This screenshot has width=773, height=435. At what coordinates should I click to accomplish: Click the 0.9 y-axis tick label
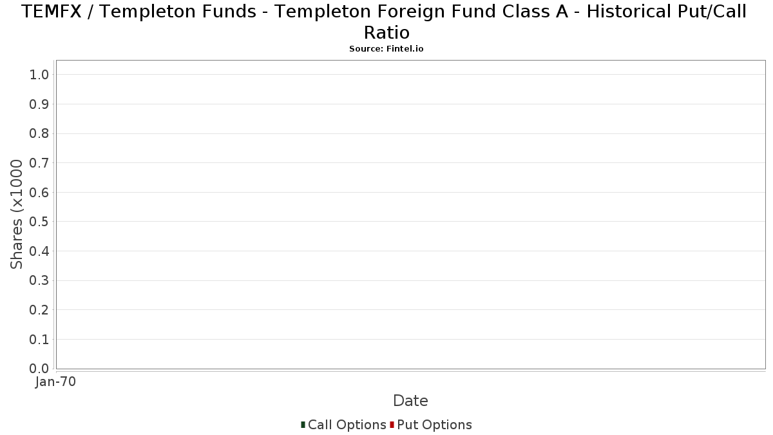39,104
